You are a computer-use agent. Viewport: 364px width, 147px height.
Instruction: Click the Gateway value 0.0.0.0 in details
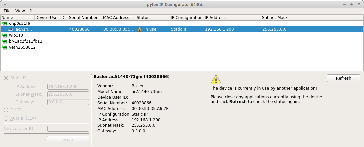[x=138, y=131]
